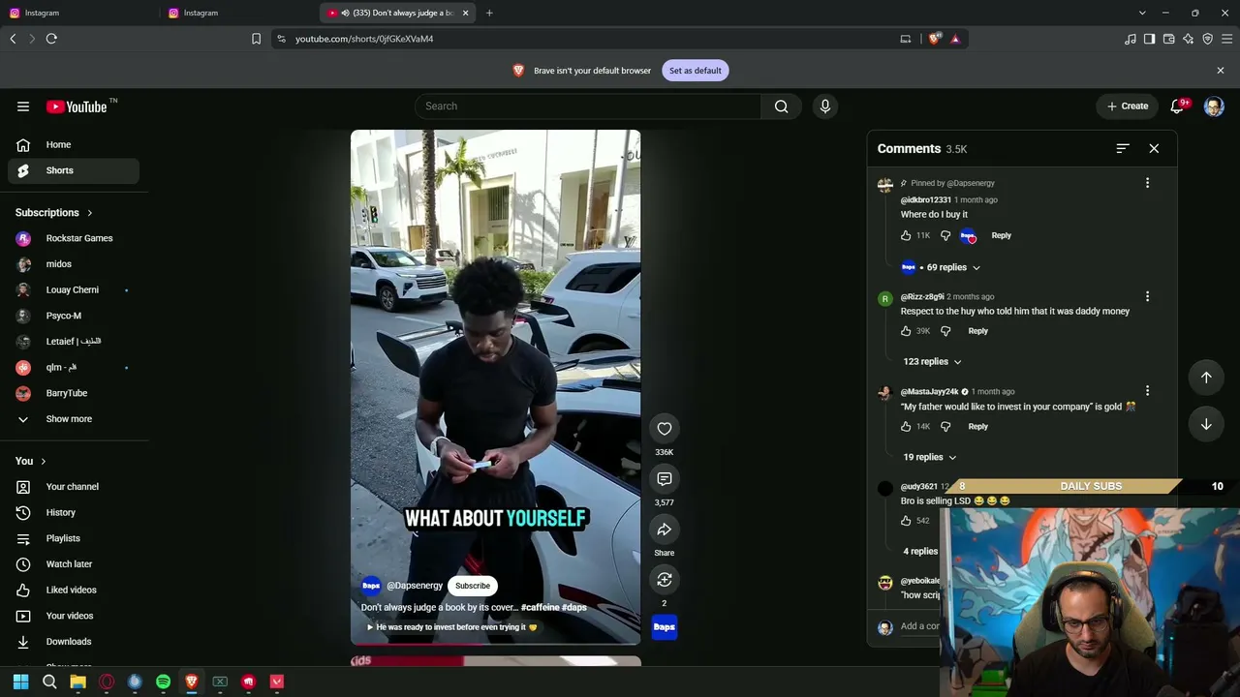Screen dimensions: 1240x697
Task: Switch to the second Instagram tab
Action: pyautogui.click(x=238, y=13)
